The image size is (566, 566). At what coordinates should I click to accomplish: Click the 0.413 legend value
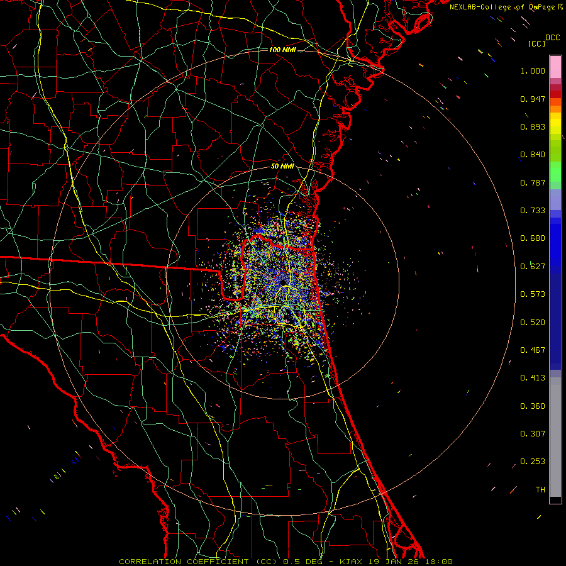pos(533,378)
